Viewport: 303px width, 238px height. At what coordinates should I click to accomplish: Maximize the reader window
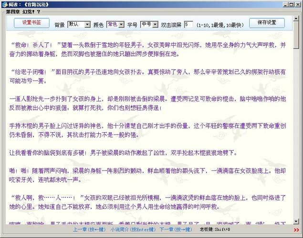tap(291, 4)
